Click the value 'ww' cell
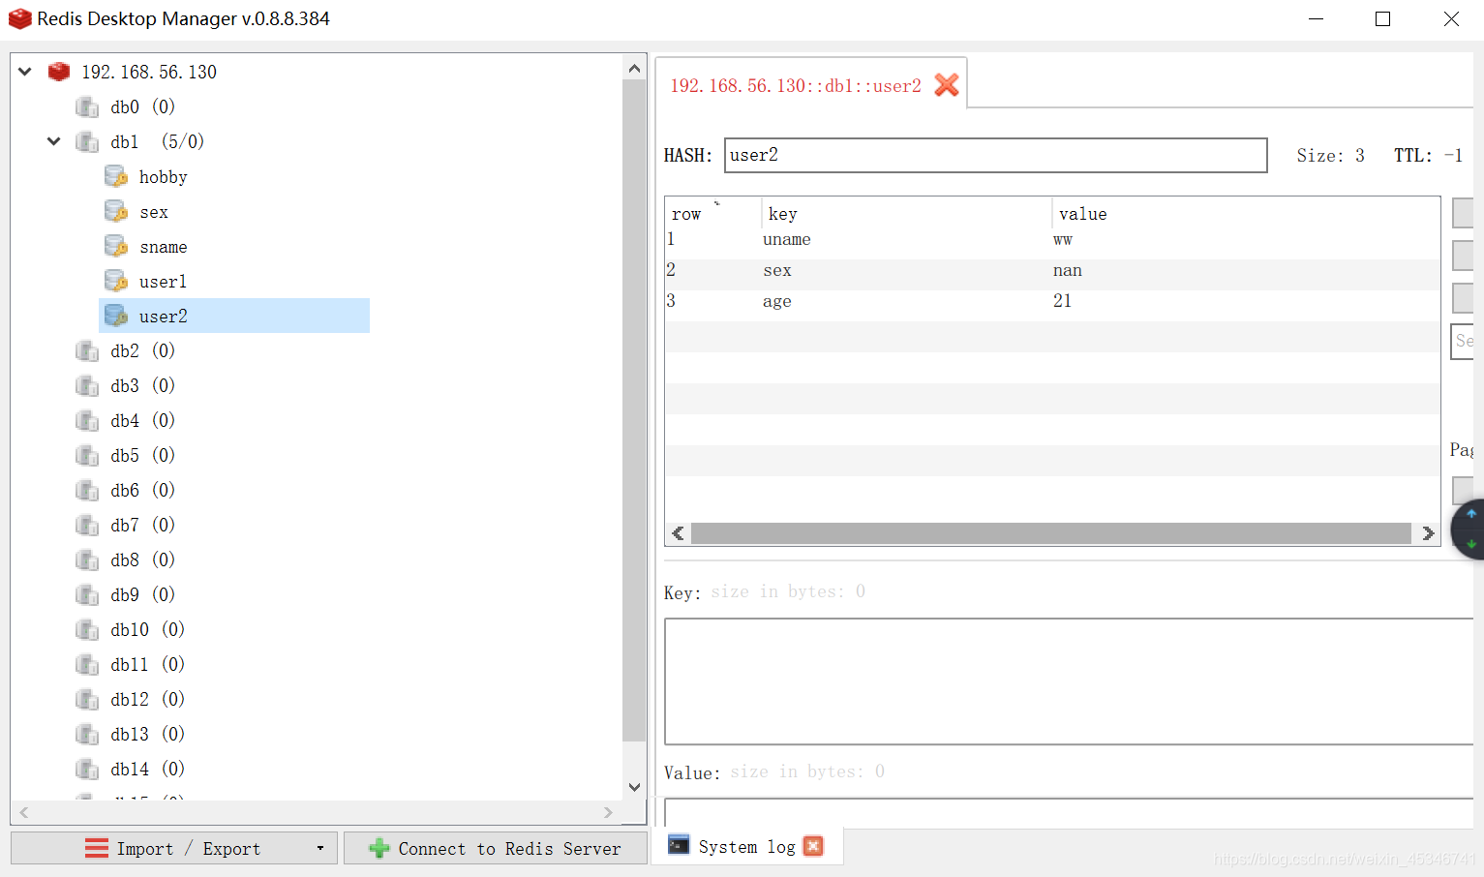1484x877 pixels. tap(1063, 240)
